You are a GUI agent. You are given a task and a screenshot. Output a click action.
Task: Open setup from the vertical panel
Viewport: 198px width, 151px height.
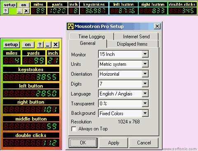click(12, 44)
